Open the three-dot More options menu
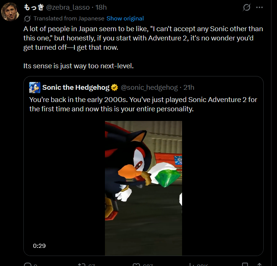This screenshot has height=266, width=277. pyautogui.click(x=260, y=7)
